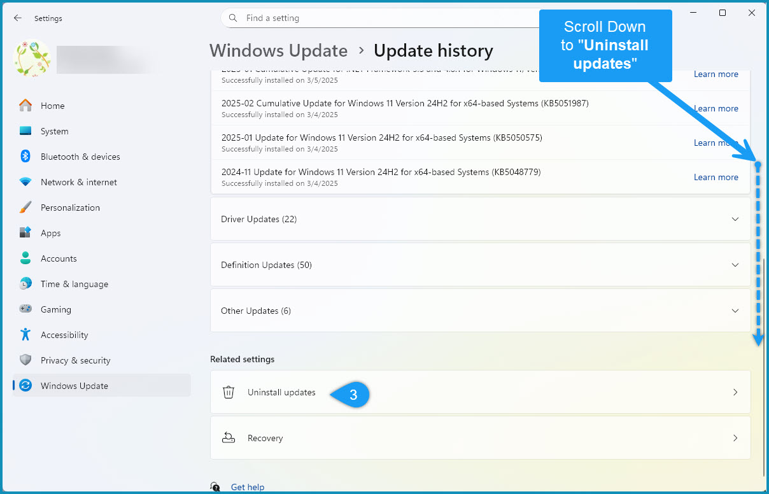Click Learn more for KB5051987
Screen dimensions: 769x494
716,108
